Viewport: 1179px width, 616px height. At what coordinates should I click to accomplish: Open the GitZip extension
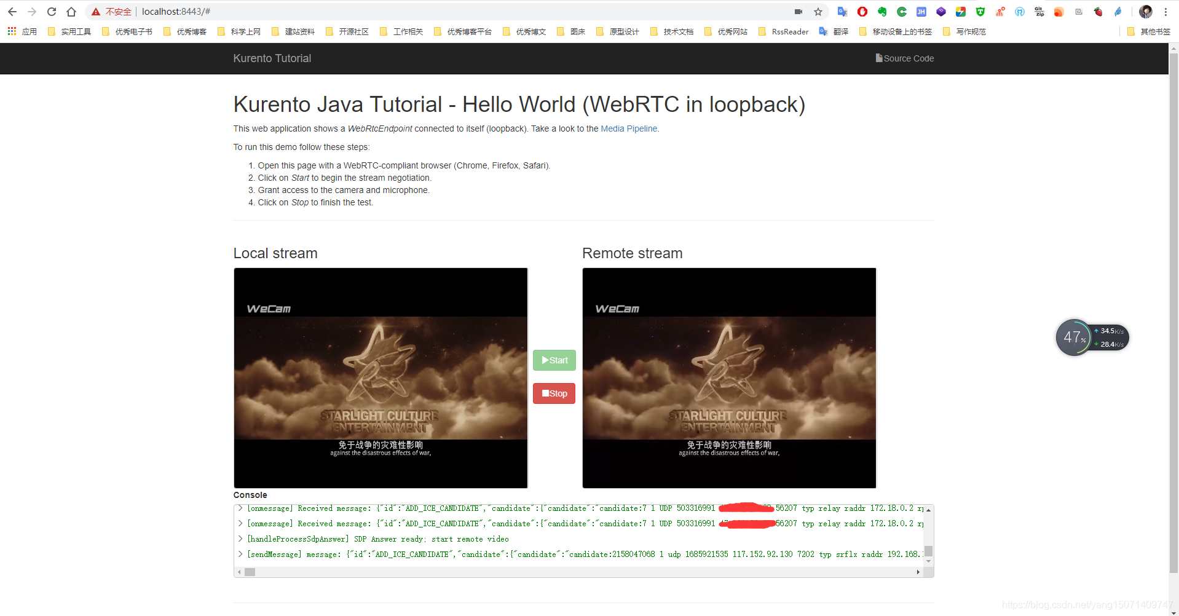click(1039, 12)
